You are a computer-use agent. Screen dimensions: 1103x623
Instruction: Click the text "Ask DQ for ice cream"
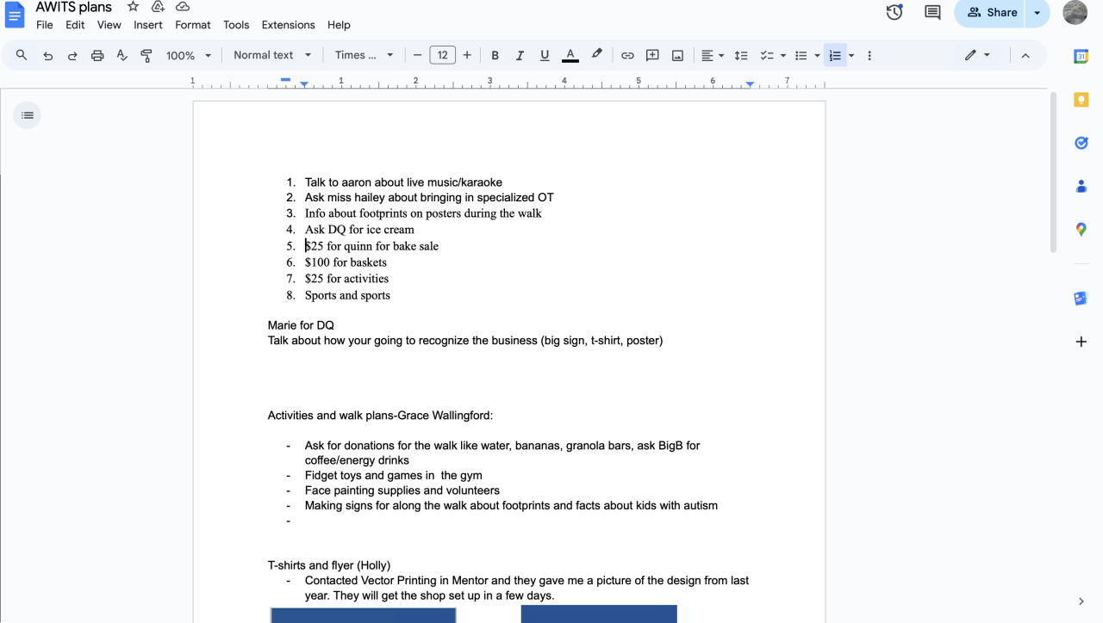click(359, 230)
